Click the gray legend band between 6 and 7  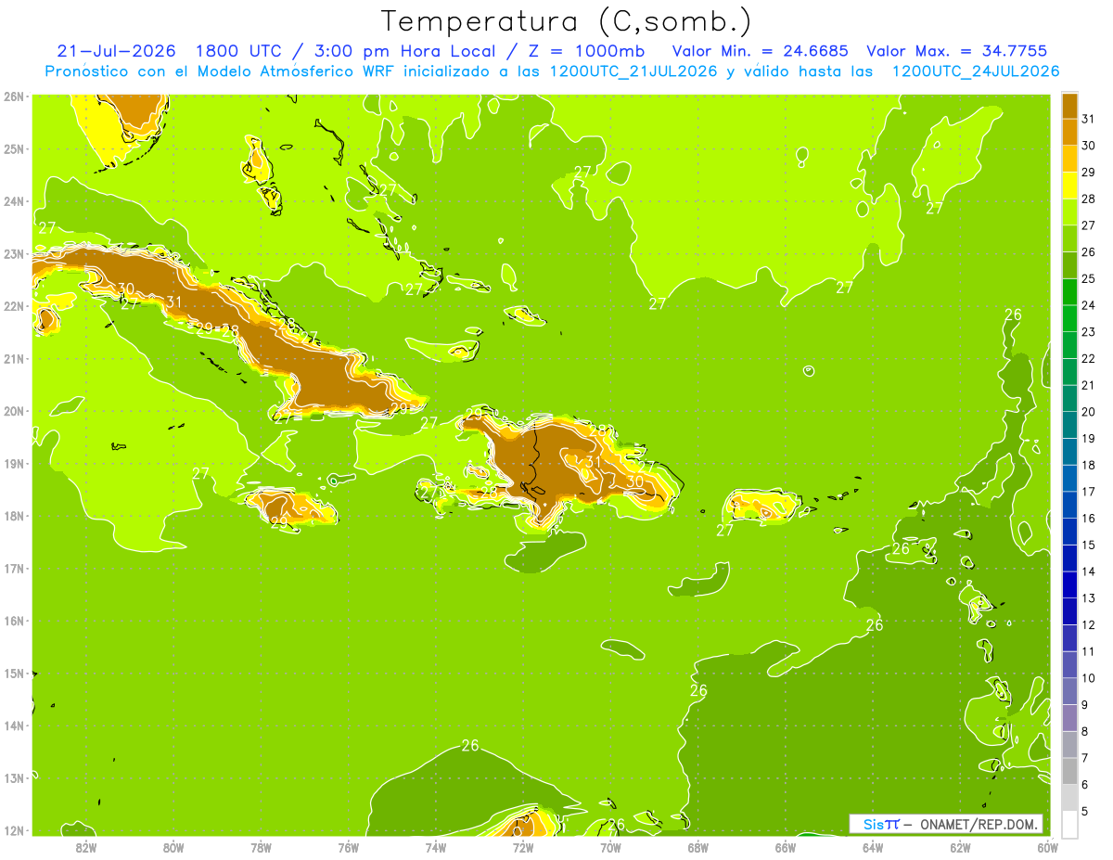1068,771
